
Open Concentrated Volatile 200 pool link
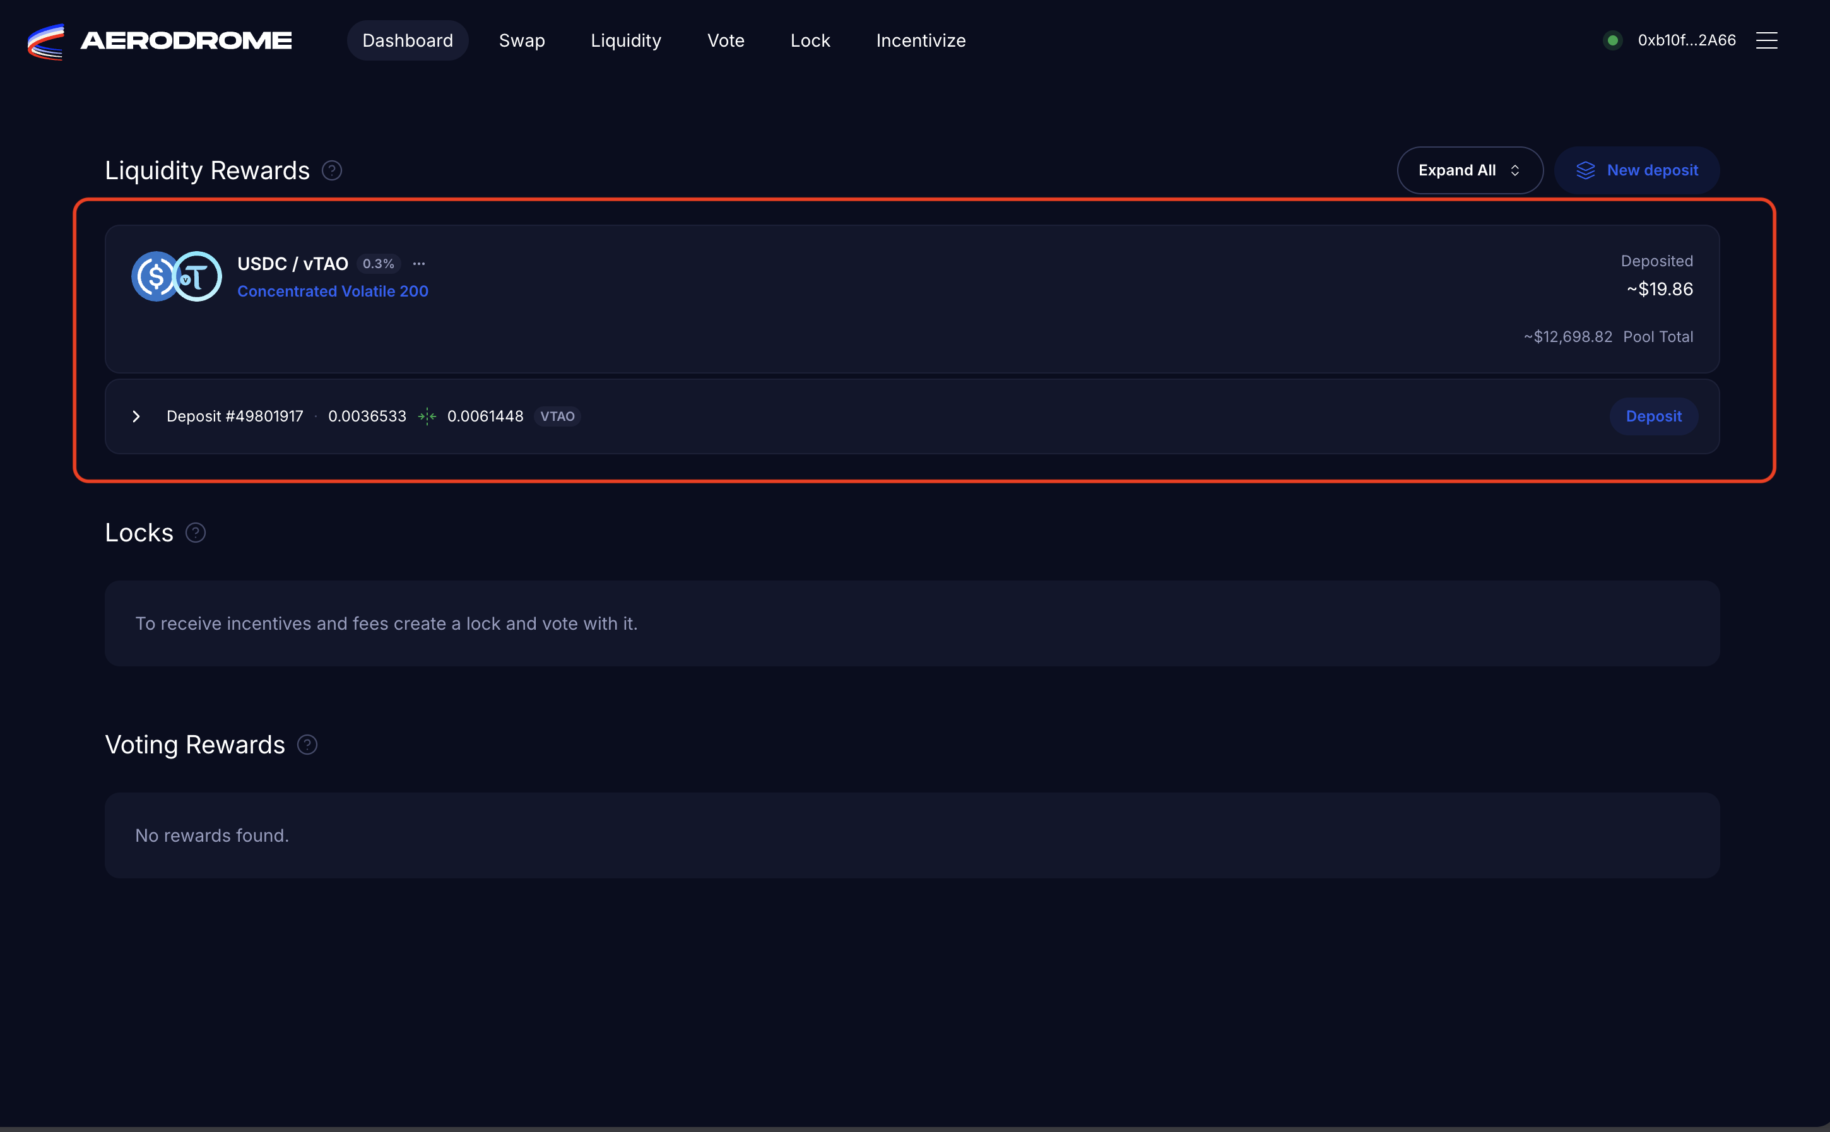[333, 292]
